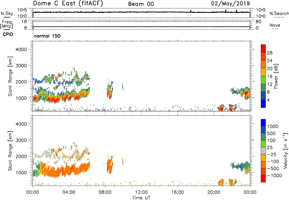Click the '08:00' time axis label
289x200 pixels.
click(105, 192)
